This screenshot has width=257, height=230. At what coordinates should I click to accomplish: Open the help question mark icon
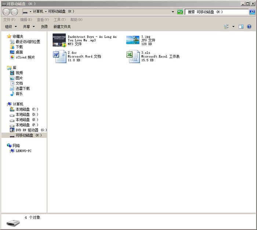click(x=249, y=27)
